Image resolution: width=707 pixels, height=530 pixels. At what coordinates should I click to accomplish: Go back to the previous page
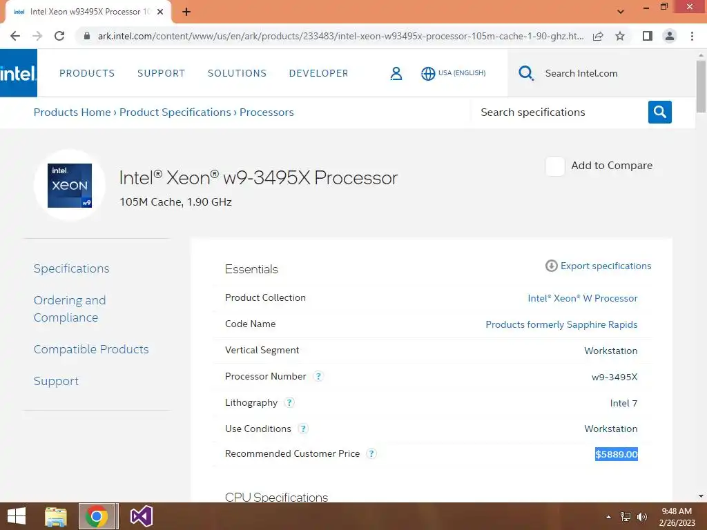pyautogui.click(x=15, y=36)
